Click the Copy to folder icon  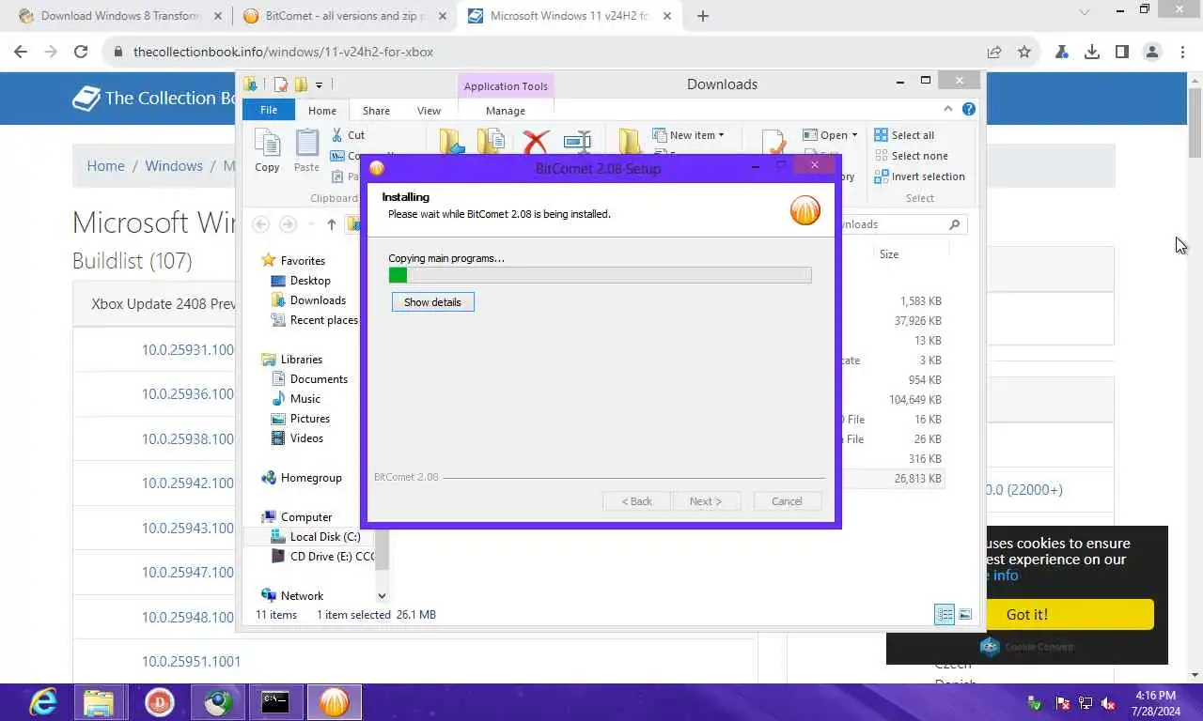coord(491,142)
